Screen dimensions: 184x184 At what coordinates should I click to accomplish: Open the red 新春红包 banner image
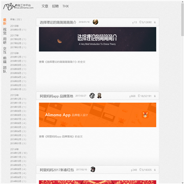coord(98,182)
